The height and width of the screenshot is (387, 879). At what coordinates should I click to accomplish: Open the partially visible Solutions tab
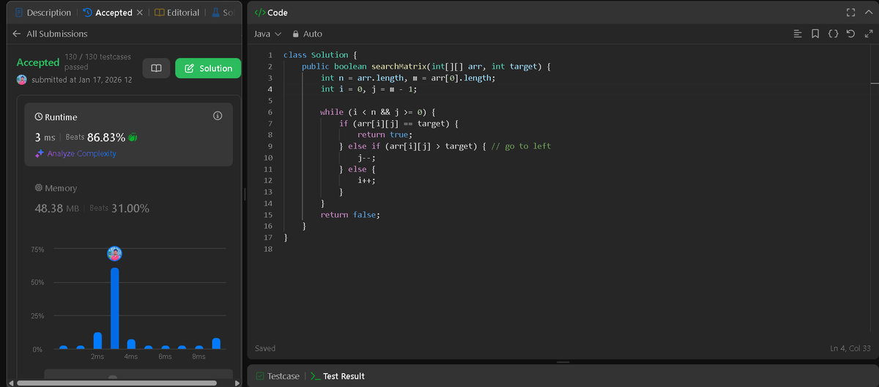click(x=223, y=12)
